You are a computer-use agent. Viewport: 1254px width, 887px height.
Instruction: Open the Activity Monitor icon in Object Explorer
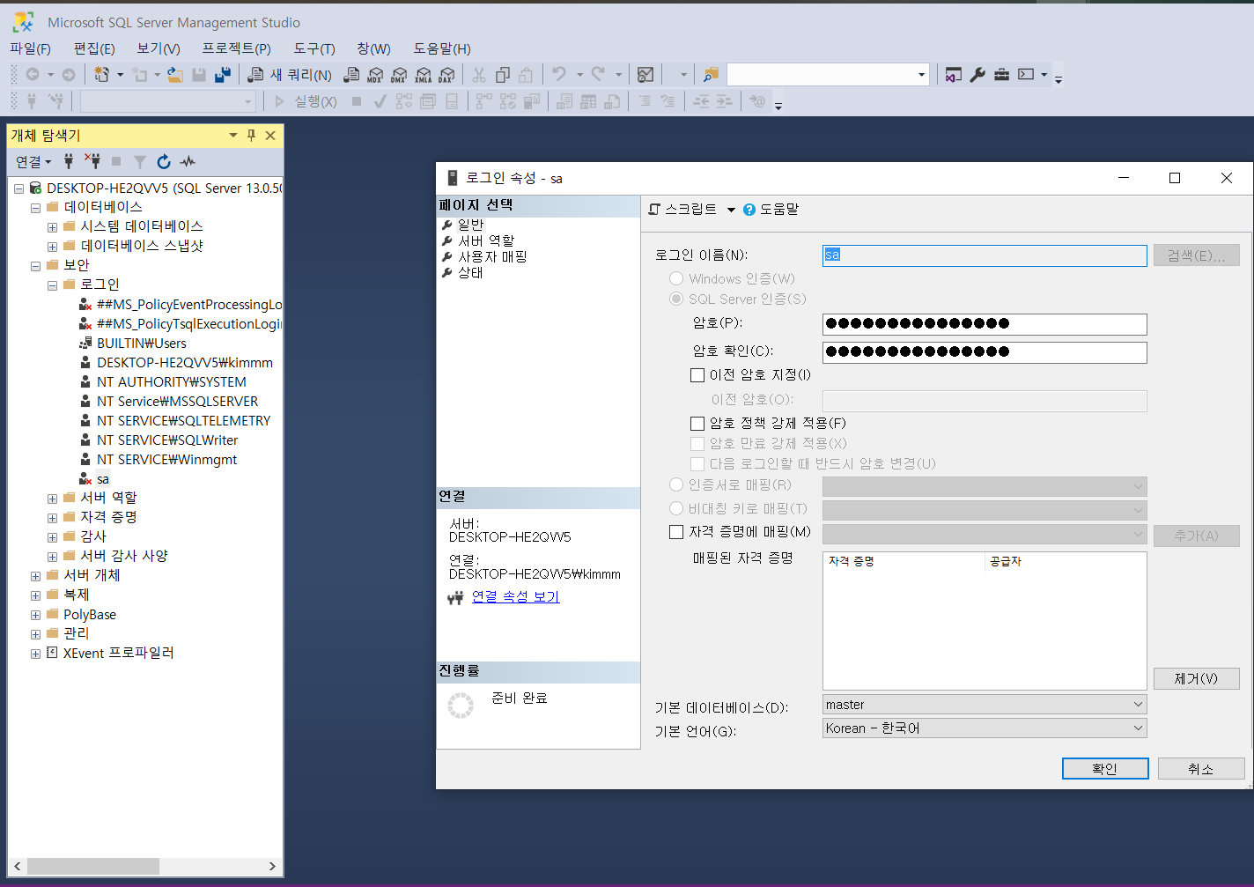tap(188, 161)
